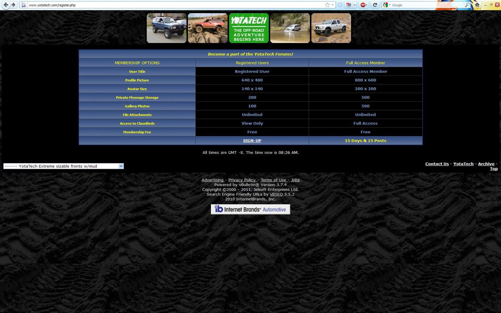Reload the page with the refresh icon
Screen dimensions: 501x313
point(375,5)
